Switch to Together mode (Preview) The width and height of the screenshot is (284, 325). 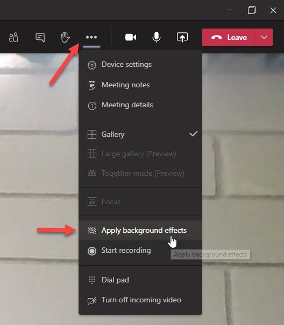(x=140, y=173)
